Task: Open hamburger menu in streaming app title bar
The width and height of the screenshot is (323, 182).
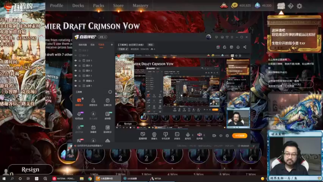Action: 232,37
